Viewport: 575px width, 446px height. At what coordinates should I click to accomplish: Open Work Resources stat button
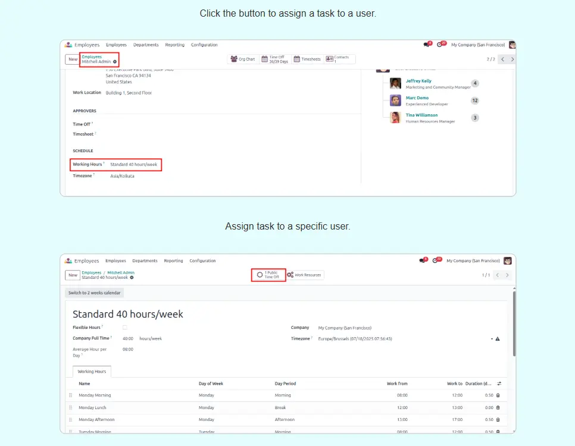point(304,275)
